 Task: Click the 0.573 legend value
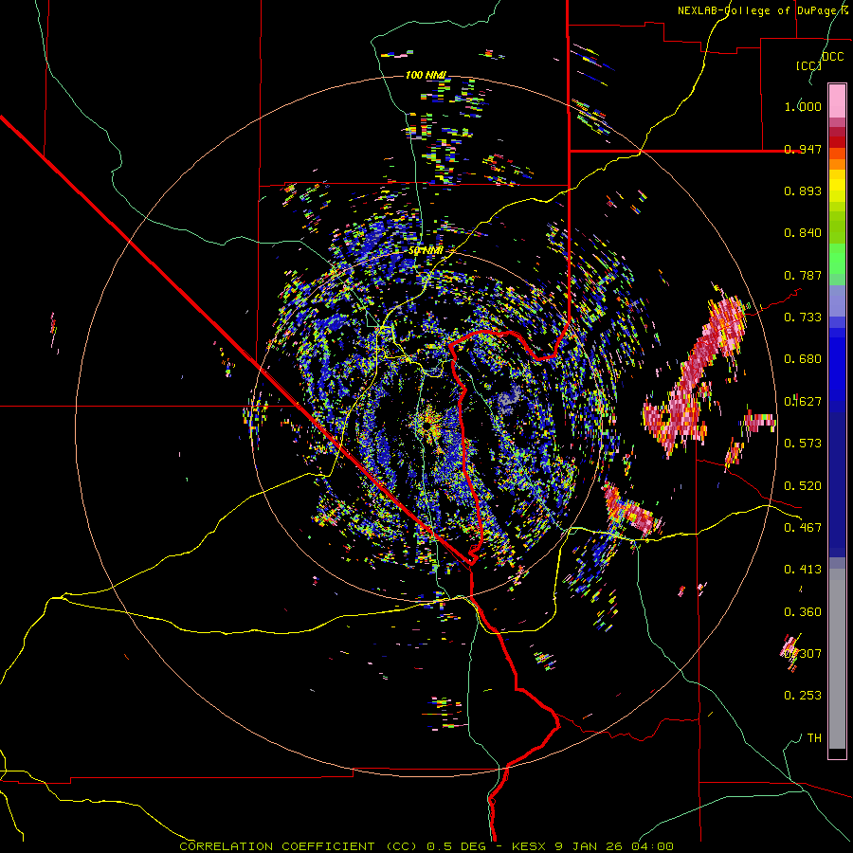tap(803, 444)
